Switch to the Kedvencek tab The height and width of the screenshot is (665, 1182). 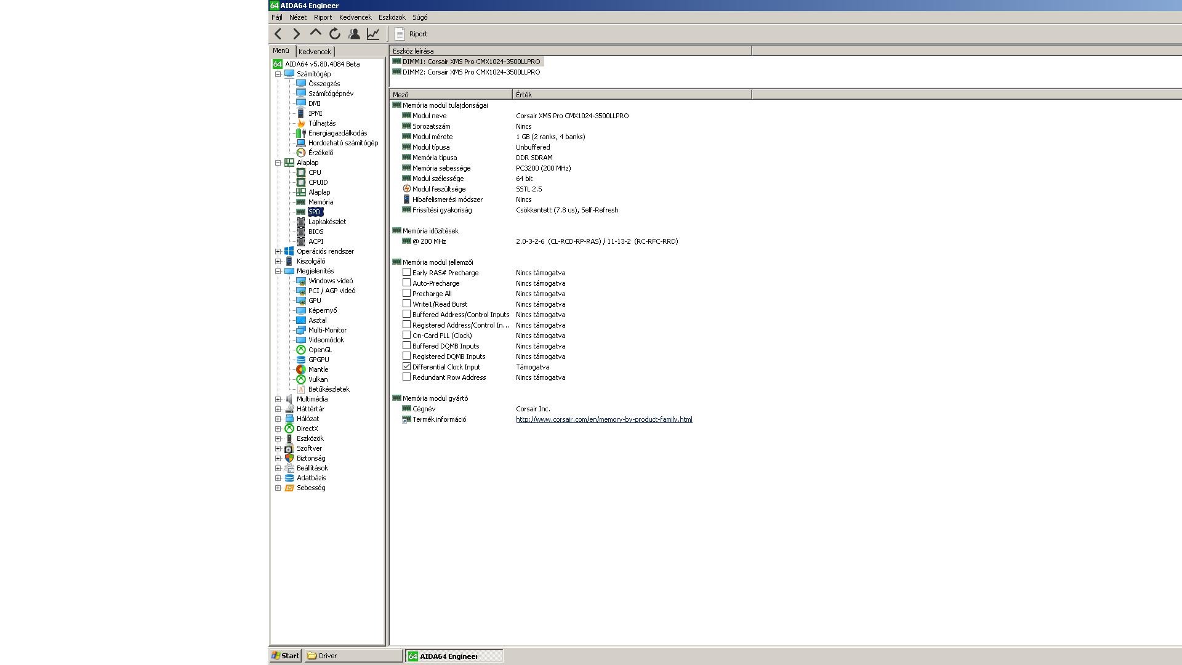(315, 52)
